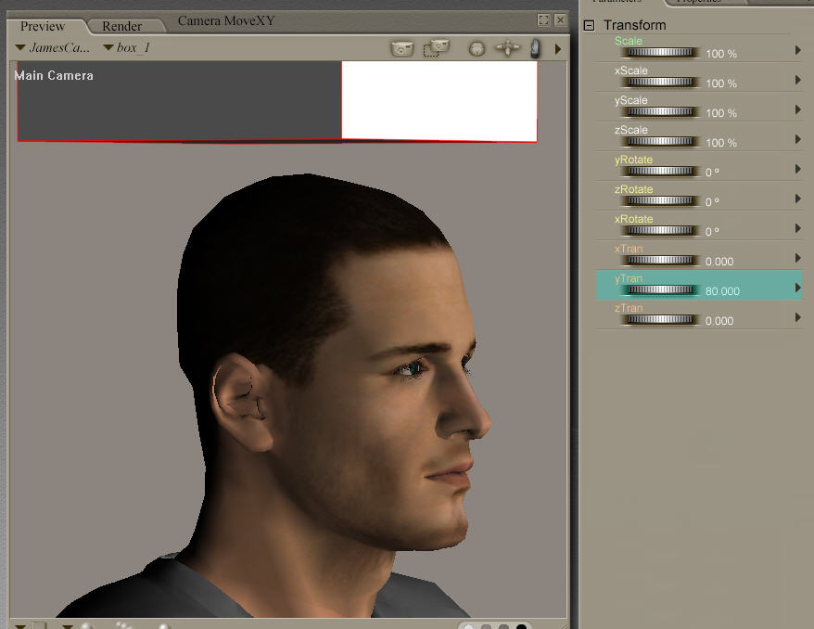This screenshot has width=814, height=629.
Task: Edit the yRotate value 0°
Action: click(x=712, y=172)
